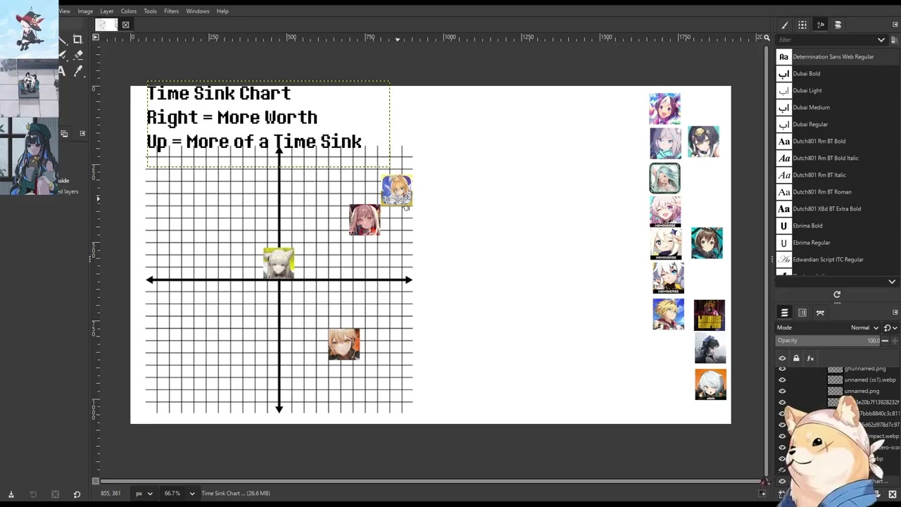The height and width of the screenshot is (507, 901).
Task: Open the Patterns dockable tab
Action: (802, 25)
